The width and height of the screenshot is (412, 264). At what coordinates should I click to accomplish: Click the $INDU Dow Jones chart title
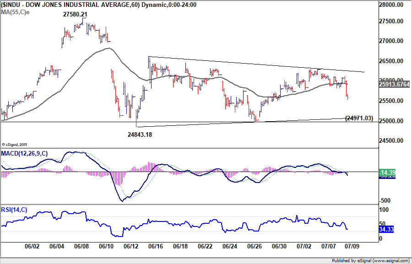pyautogui.click(x=98, y=5)
